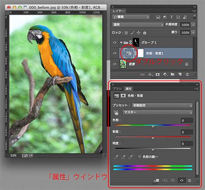Filter layers by adjustment layer icon
205x190 pixels.
click(165, 17)
